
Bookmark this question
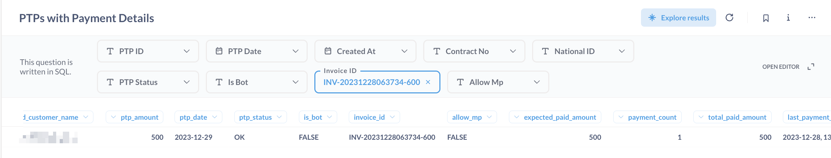[x=766, y=18]
